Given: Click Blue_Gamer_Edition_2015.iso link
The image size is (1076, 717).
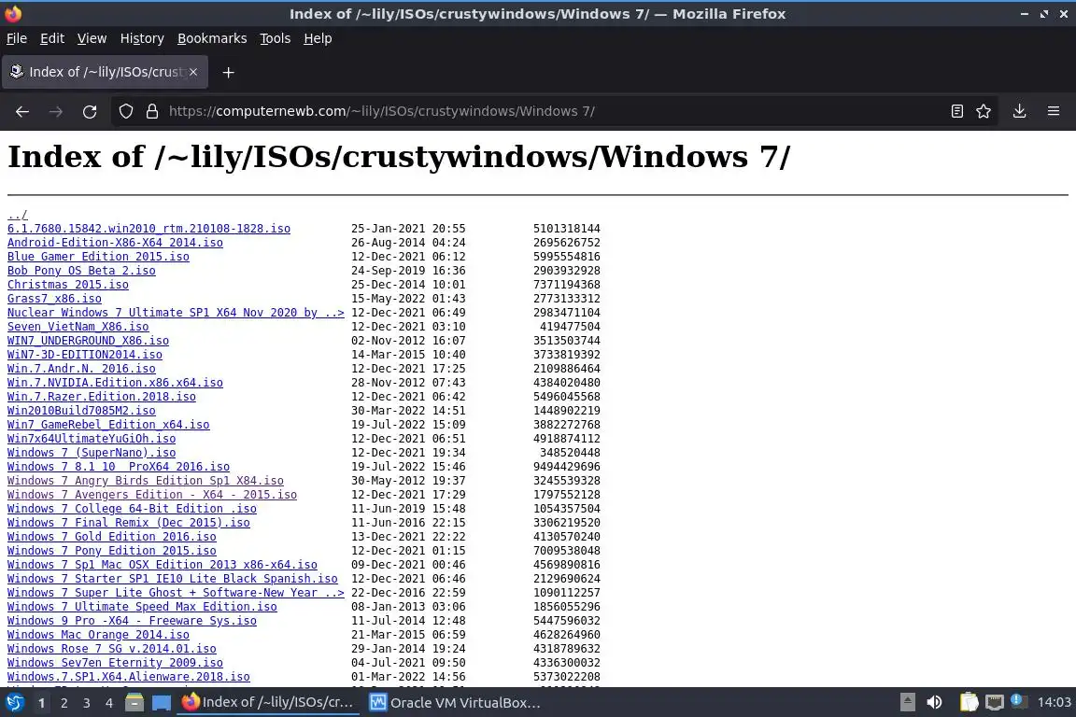Looking at the screenshot, I should point(98,257).
